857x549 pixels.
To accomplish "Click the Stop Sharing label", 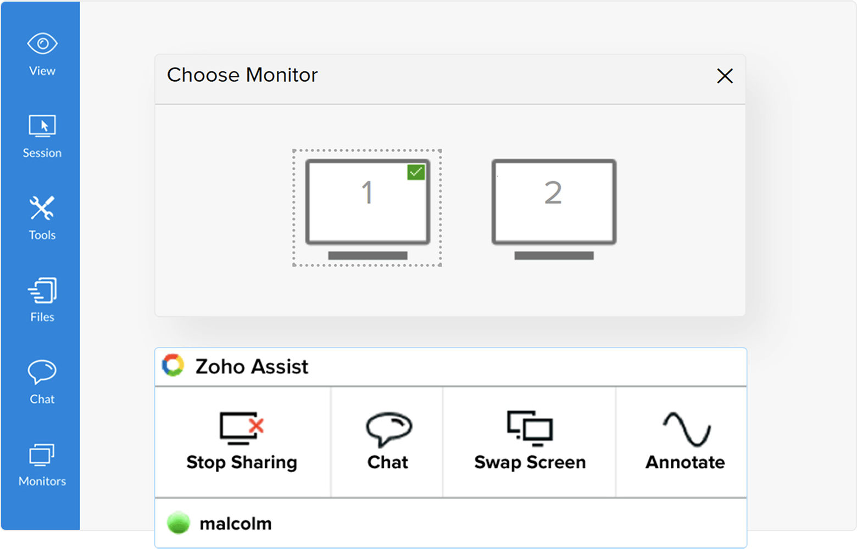I will click(x=242, y=462).
